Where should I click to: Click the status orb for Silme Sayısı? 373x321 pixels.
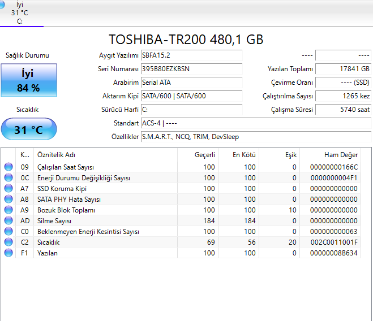pos(8,220)
